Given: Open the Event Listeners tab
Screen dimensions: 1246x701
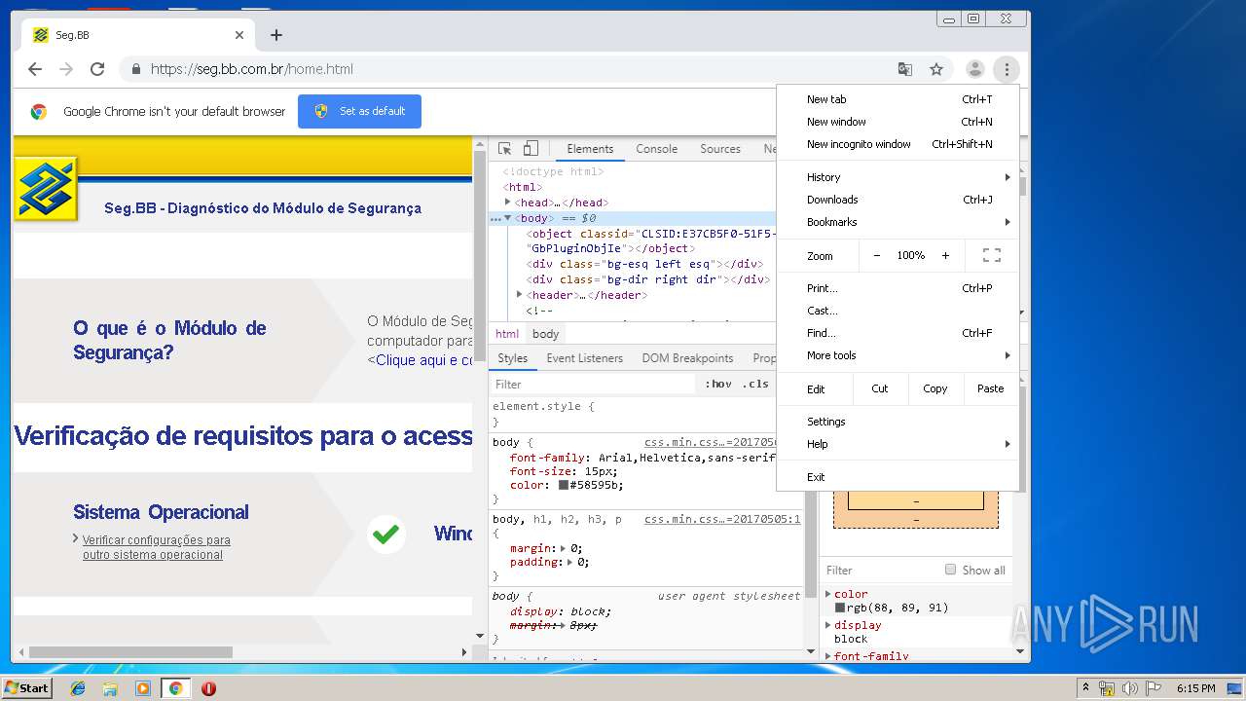Looking at the screenshot, I should tap(584, 358).
